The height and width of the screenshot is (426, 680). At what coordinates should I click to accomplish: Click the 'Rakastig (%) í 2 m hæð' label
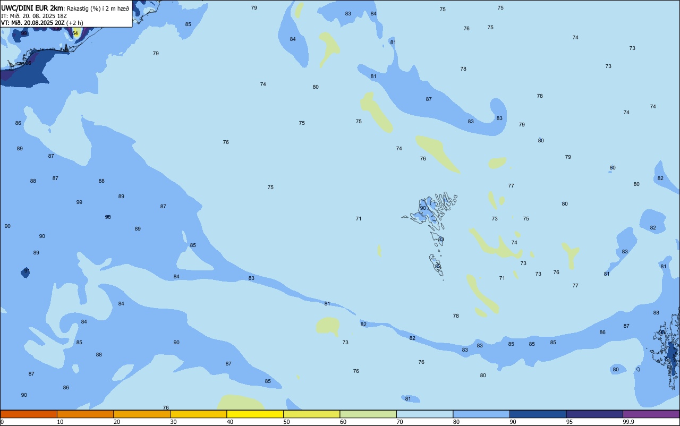97,8
